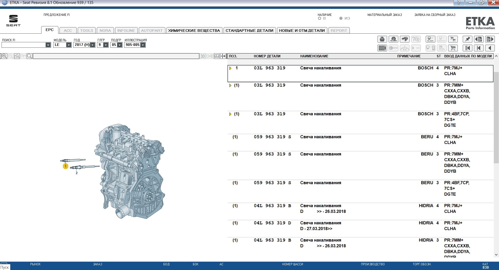Select the print icon on the toolbar
The image size is (499, 270).
pyautogui.click(x=382, y=39)
